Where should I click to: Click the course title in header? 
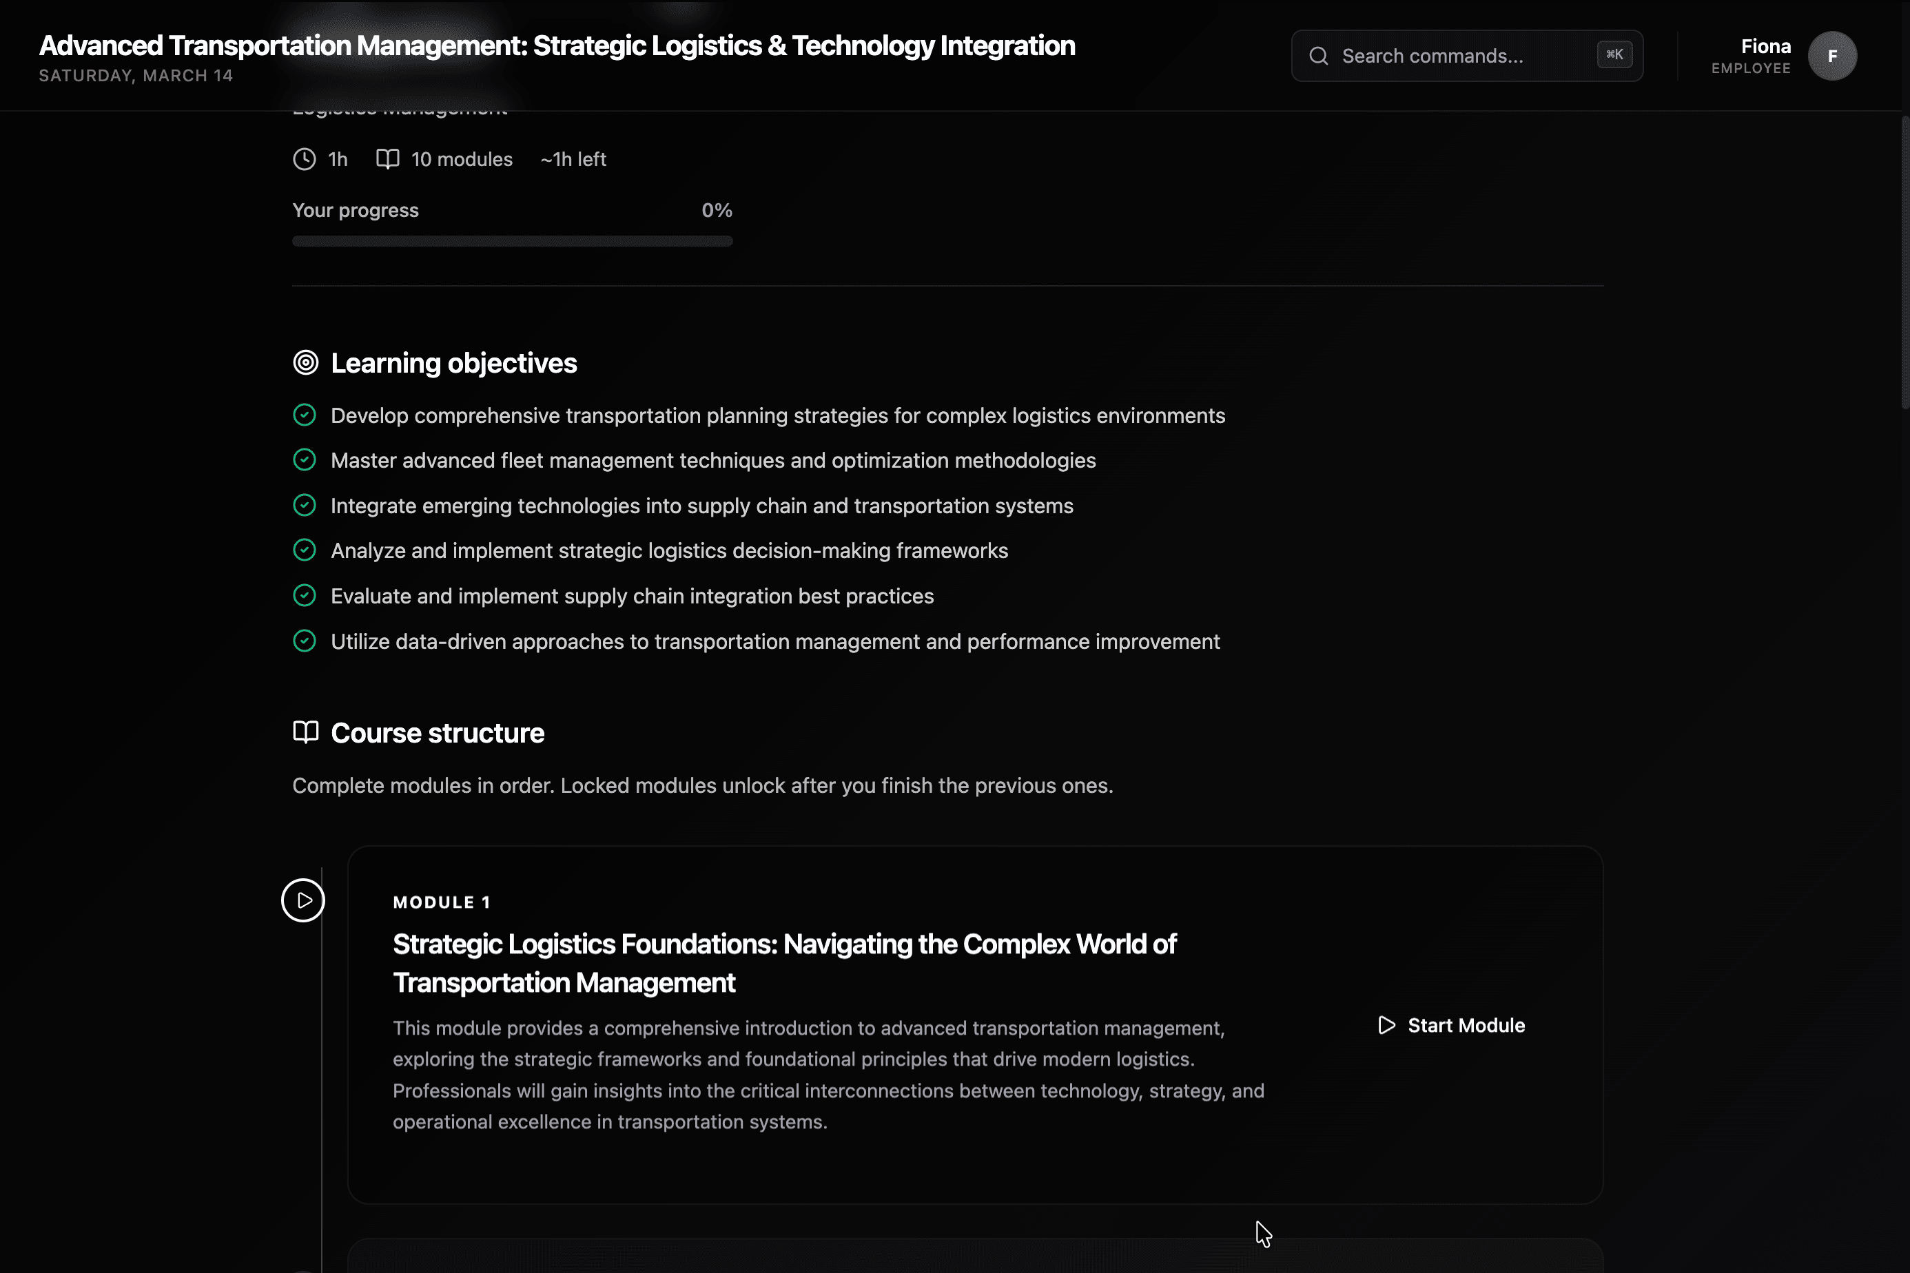tap(557, 46)
